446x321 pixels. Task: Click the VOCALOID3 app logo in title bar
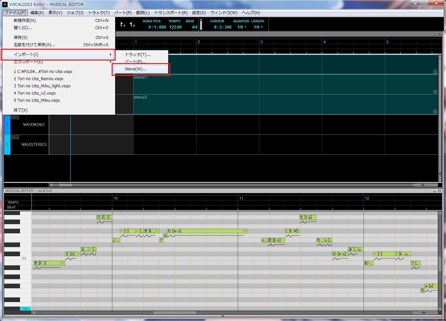click(x=5, y=4)
